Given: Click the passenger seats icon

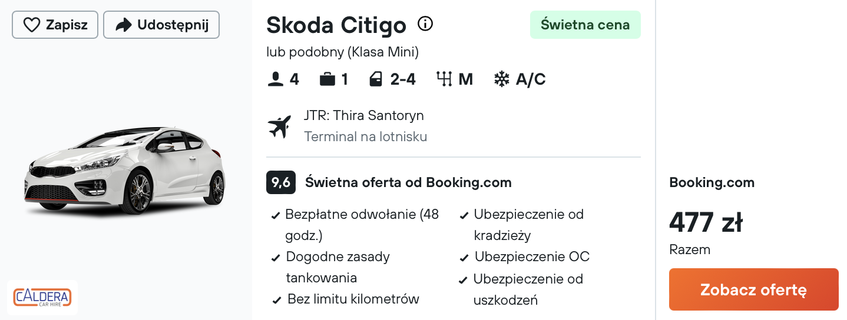Looking at the screenshot, I should point(275,79).
